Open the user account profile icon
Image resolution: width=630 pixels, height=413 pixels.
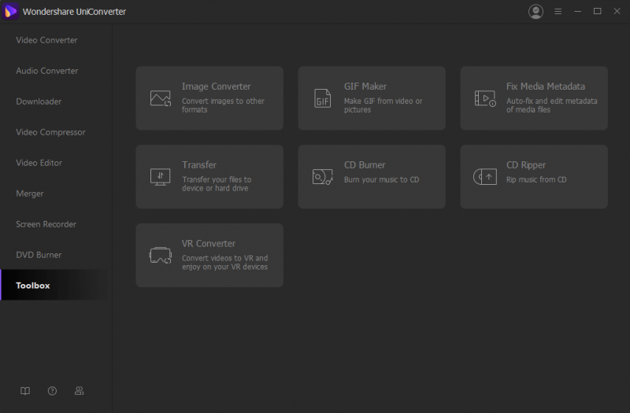(x=535, y=12)
